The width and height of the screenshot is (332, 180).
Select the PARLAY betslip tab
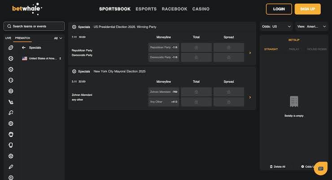coord(294,49)
